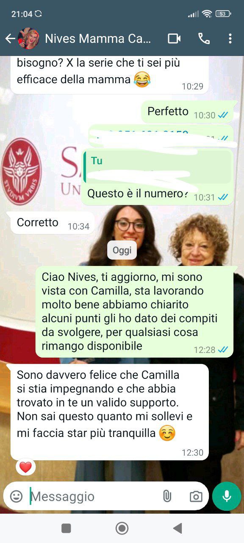Tap the quoted 'Tu' reply preview
This screenshot has height=543, width=244.
(157, 168)
